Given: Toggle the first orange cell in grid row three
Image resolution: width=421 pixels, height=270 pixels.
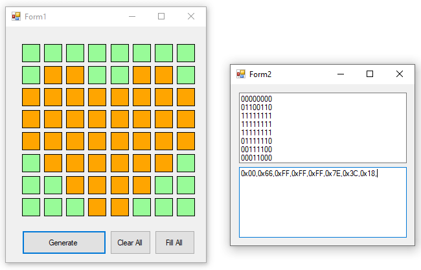Looking at the screenshot, I should point(31,97).
